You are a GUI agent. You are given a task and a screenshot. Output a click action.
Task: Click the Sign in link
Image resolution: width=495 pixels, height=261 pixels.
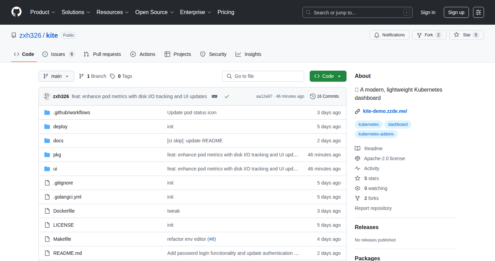(x=428, y=12)
